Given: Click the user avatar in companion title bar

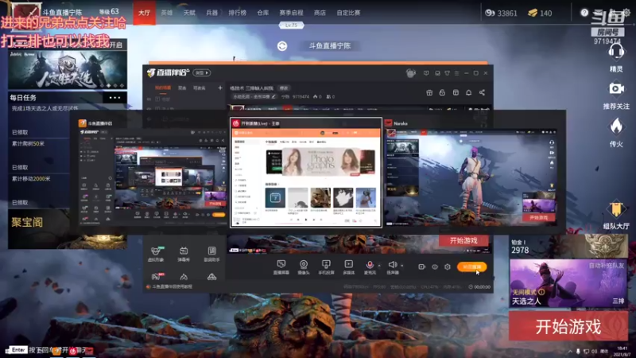Looking at the screenshot, I should coord(410,73).
